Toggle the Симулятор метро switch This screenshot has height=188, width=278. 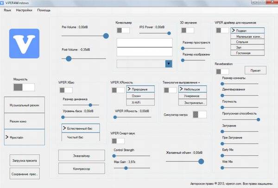click(200, 115)
